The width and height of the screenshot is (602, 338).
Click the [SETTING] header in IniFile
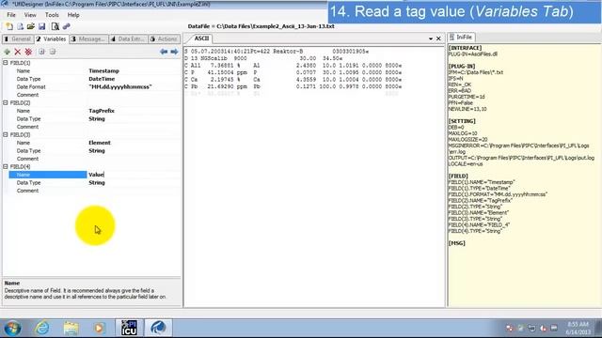pyautogui.click(x=462, y=121)
